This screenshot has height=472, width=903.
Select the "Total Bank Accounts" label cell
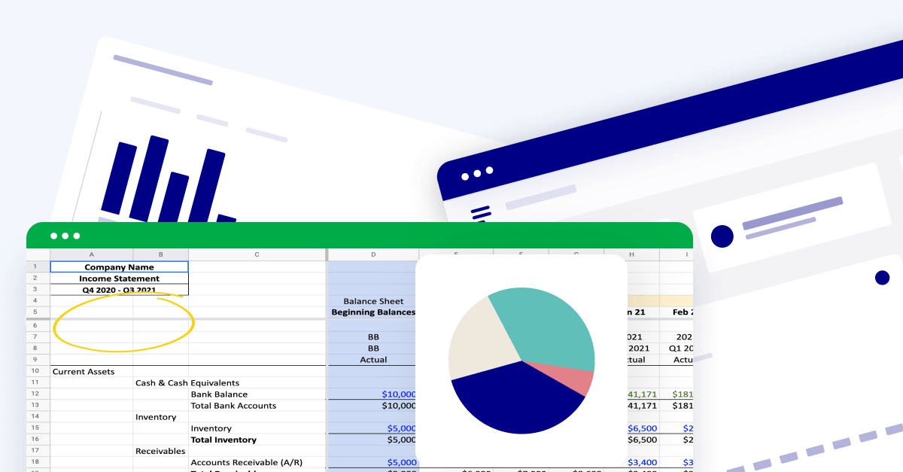233,406
